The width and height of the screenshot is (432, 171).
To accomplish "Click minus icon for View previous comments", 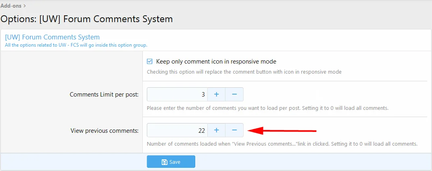I will click(234, 130).
